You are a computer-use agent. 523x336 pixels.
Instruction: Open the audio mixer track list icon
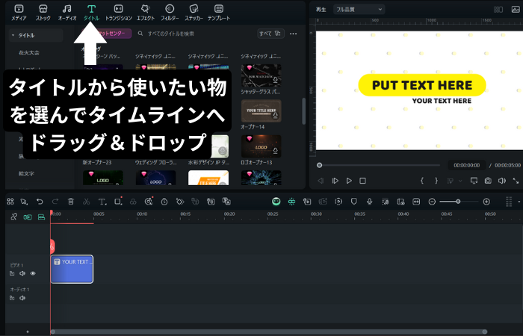coord(385,202)
